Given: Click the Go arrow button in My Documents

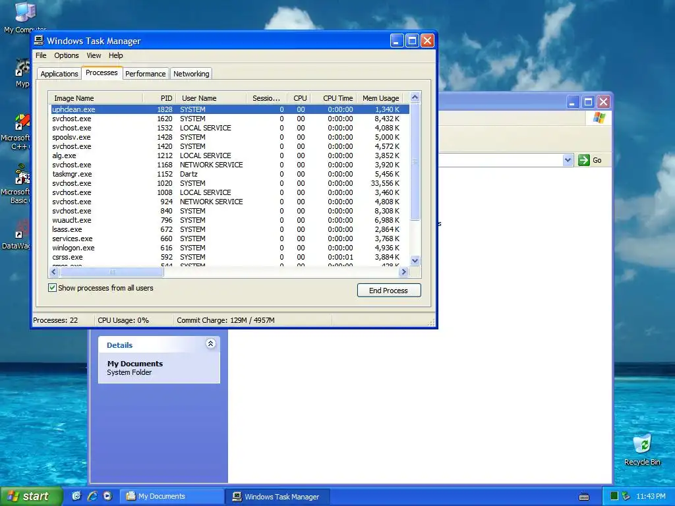Looking at the screenshot, I should 584,160.
